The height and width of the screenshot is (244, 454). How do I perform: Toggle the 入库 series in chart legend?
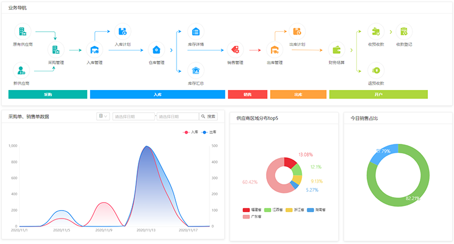(x=191, y=132)
